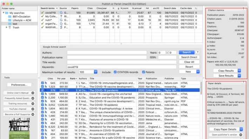Click arrow icon on Open publisher's version
Viewport: 249px width, 139px height.
pyautogui.click(x=241, y=135)
